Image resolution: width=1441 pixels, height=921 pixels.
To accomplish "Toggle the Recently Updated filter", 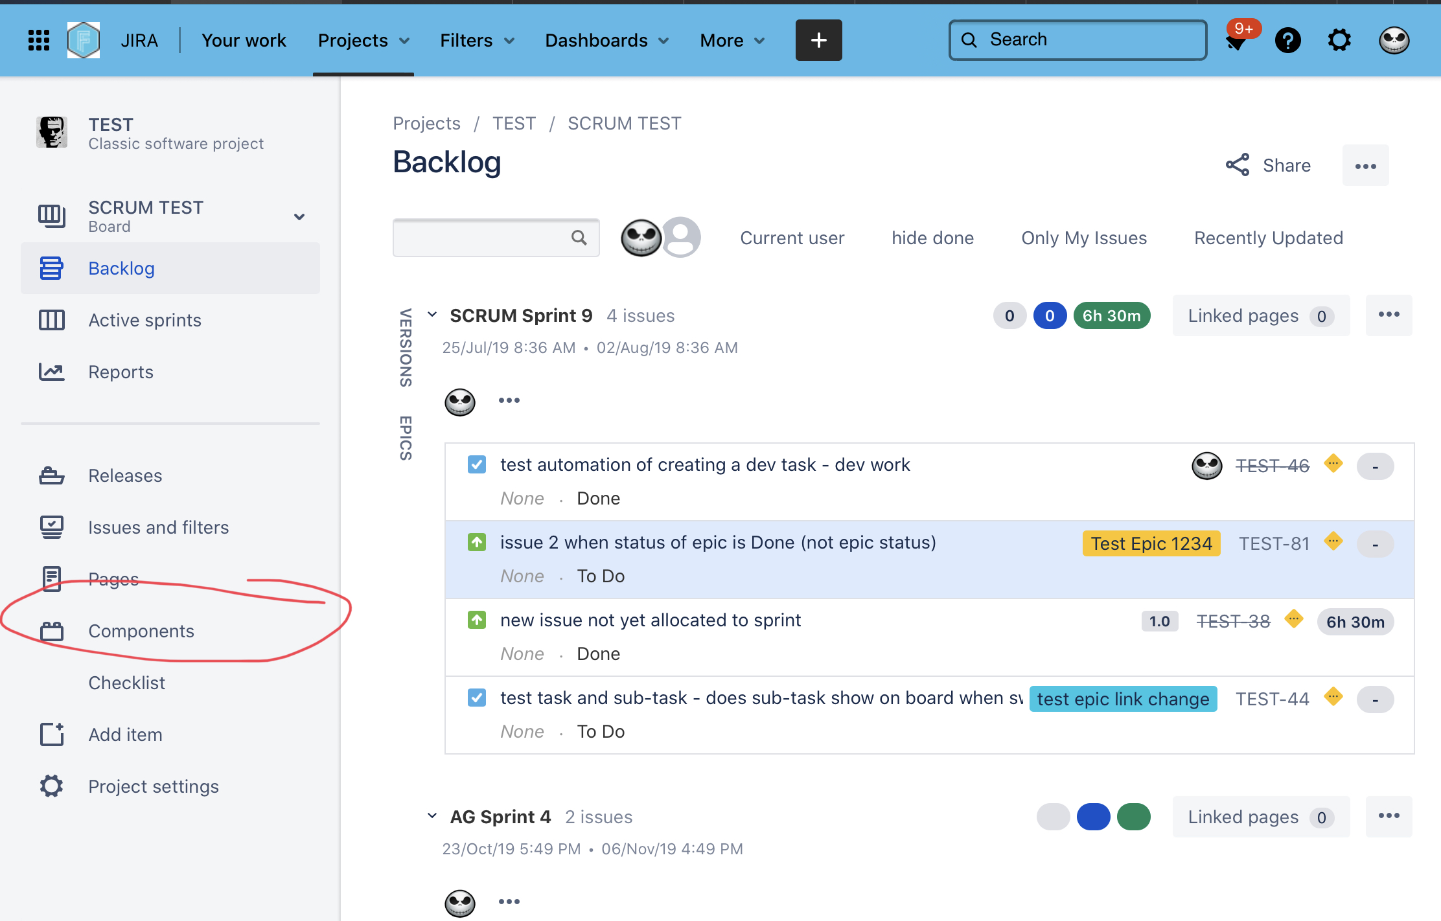I will pos(1268,238).
